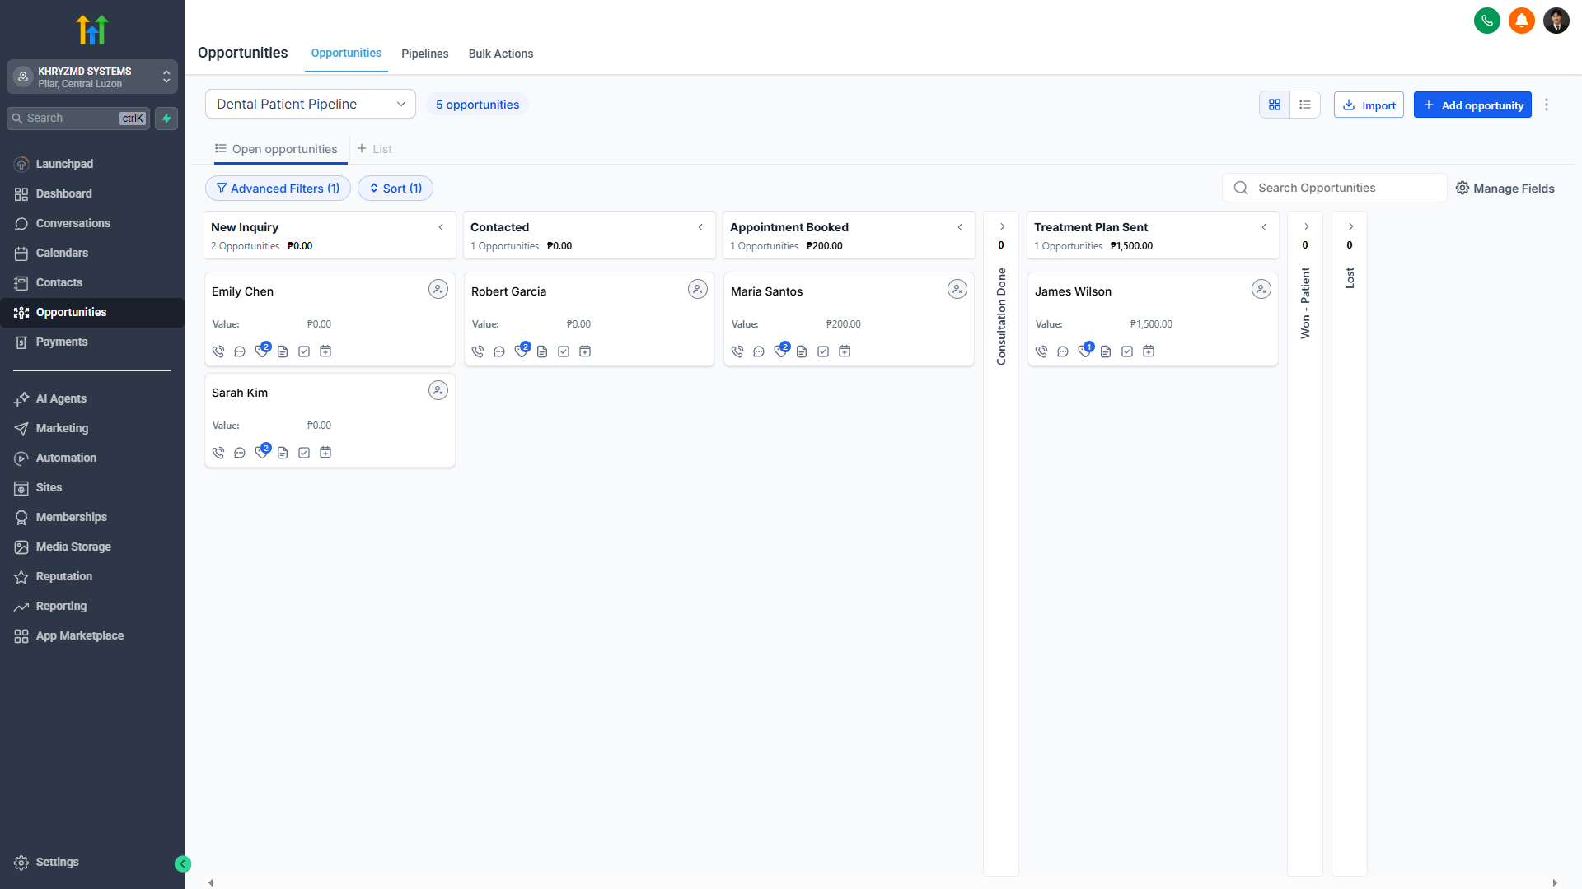Viewport: 1582px width, 889px height.
Task: Switch to list view layout
Action: click(x=1305, y=105)
